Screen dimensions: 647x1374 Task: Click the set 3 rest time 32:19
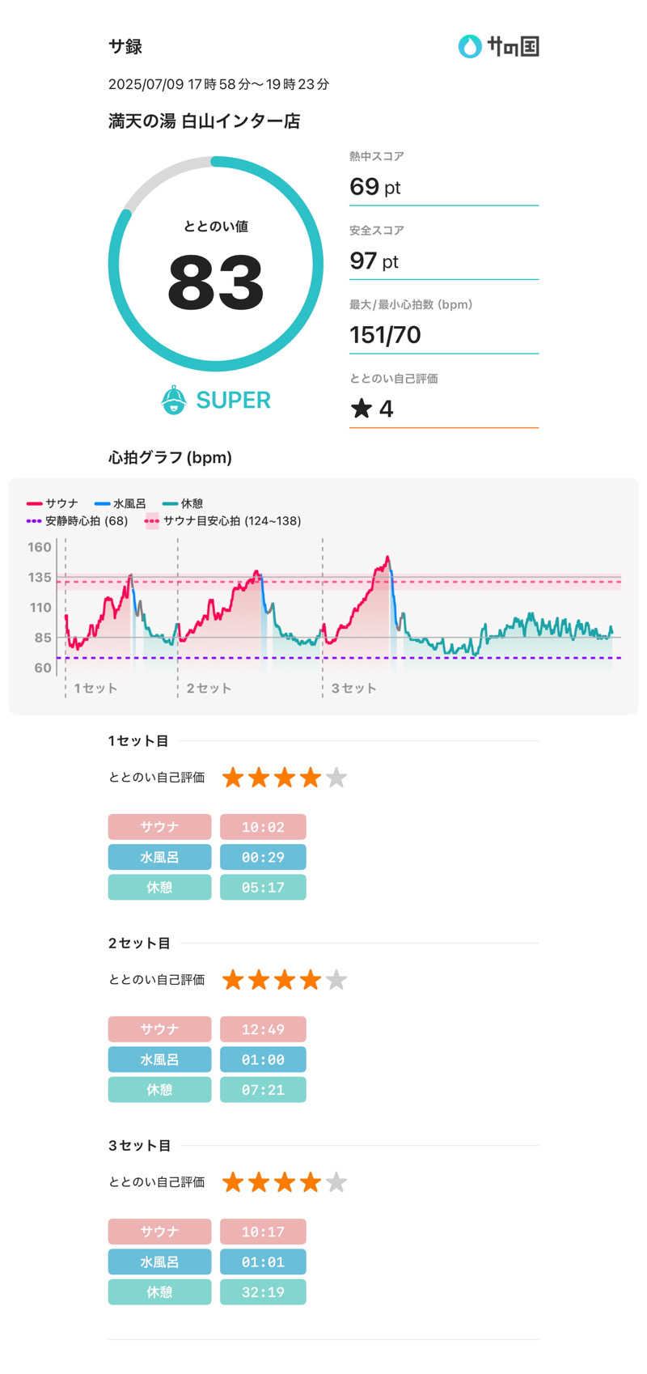pyautogui.click(x=263, y=1292)
